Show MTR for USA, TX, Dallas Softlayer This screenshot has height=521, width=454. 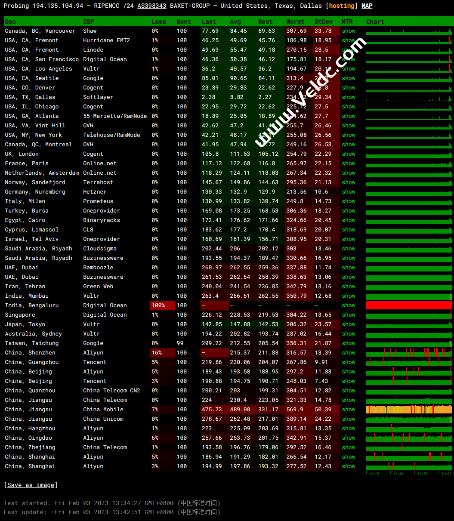(x=349, y=97)
